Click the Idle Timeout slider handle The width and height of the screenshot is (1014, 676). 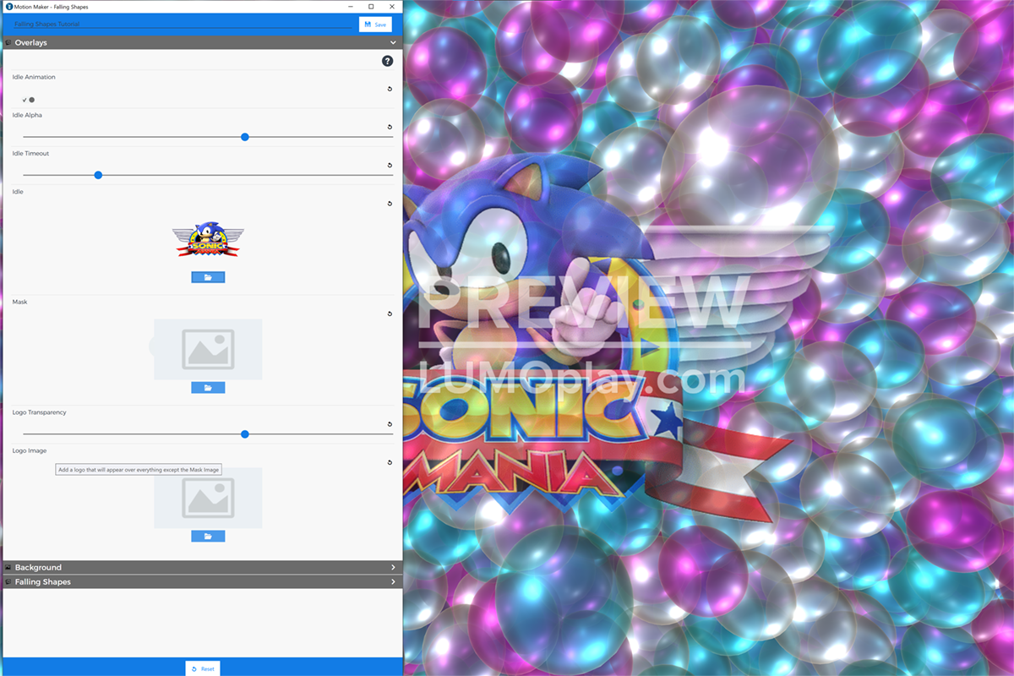pos(98,175)
